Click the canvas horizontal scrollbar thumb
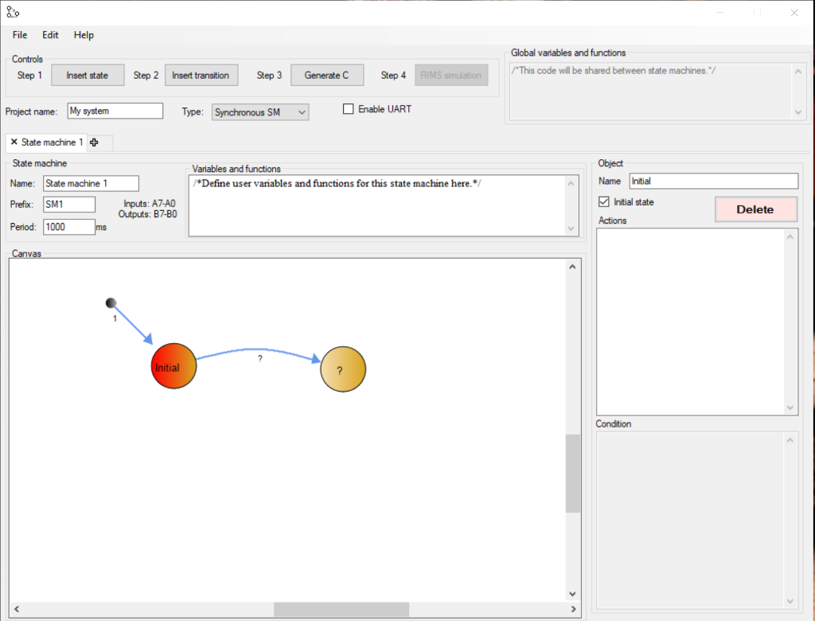The image size is (815, 621). pyautogui.click(x=341, y=609)
